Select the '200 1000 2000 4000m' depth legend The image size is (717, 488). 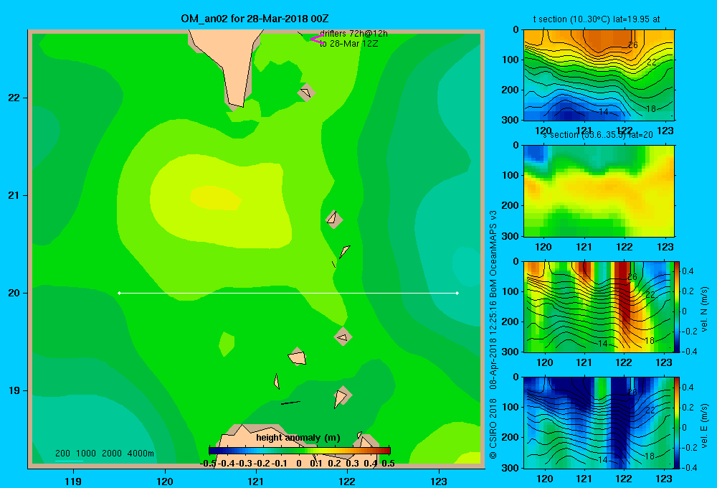[x=104, y=454]
